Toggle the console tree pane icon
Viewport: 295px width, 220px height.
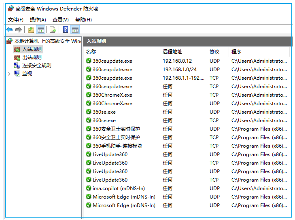coord(40,30)
